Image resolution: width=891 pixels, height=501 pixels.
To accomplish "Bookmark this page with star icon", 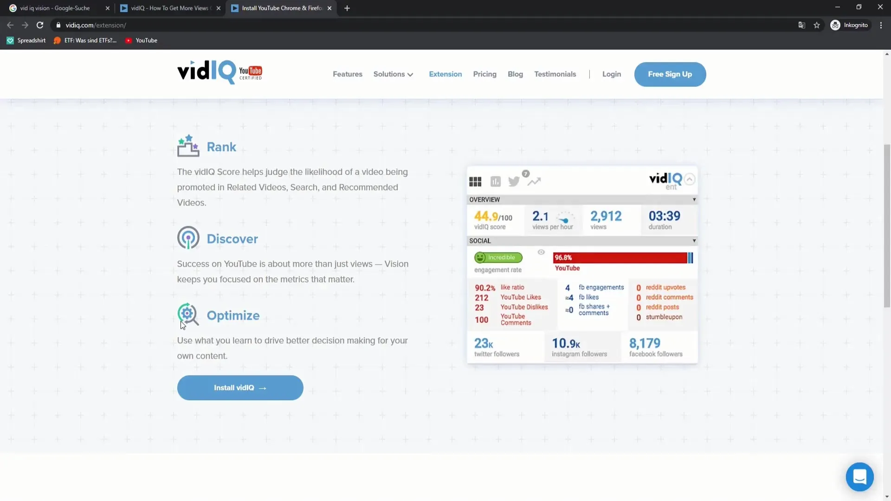I will 817,25.
